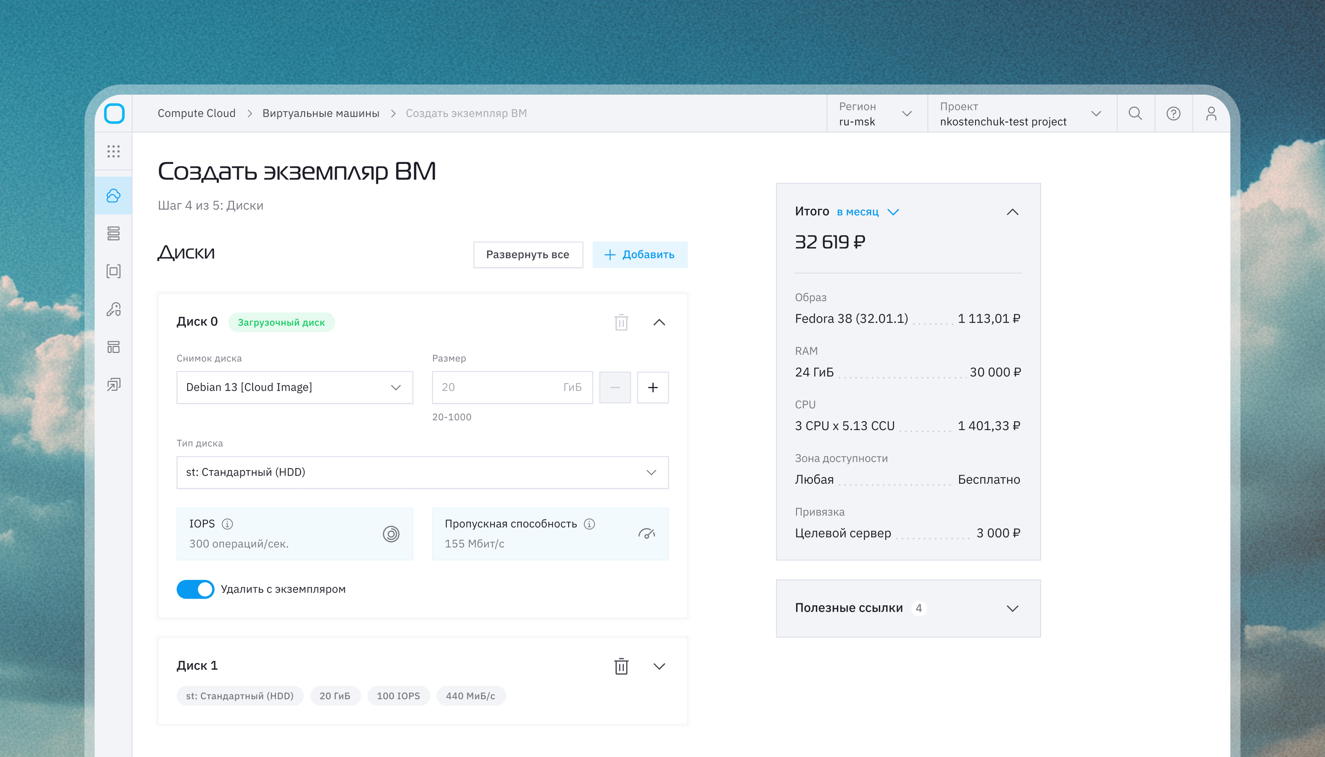This screenshot has height=757, width=1325.
Task: Open search with the magnifier icon
Action: (1135, 113)
